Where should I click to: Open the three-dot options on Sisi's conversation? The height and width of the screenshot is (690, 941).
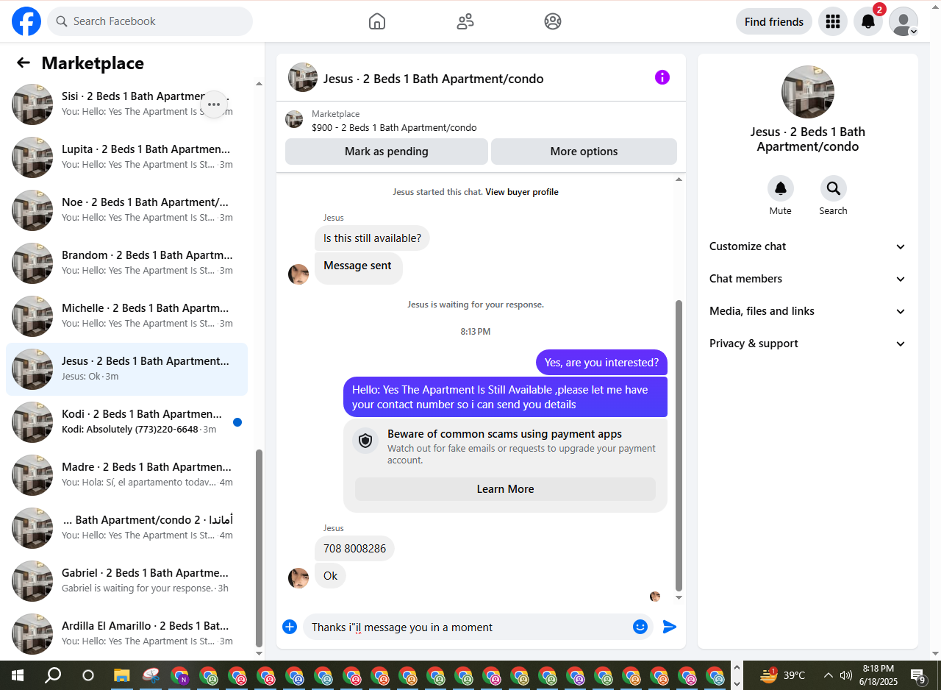point(214,104)
